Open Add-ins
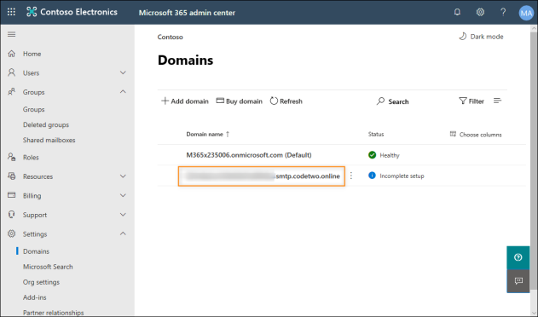The width and height of the screenshot is (538, 317). 35,297
